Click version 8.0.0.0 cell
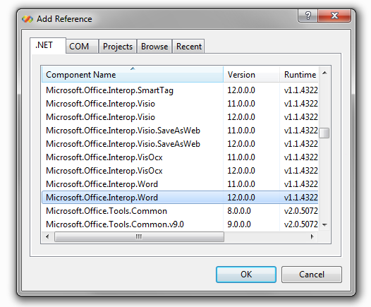The image size is (371, 307). click(239, 211)
